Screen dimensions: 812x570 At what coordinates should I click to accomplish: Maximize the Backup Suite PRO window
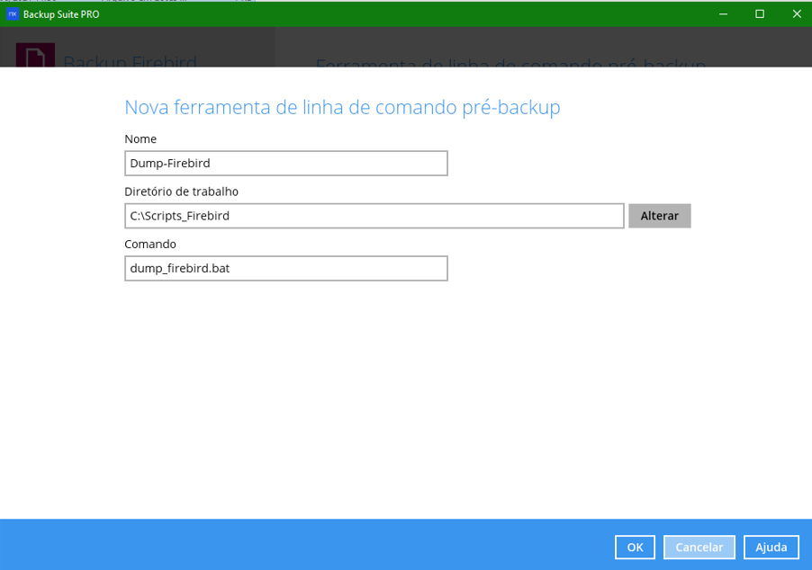(x=760, y=14)
